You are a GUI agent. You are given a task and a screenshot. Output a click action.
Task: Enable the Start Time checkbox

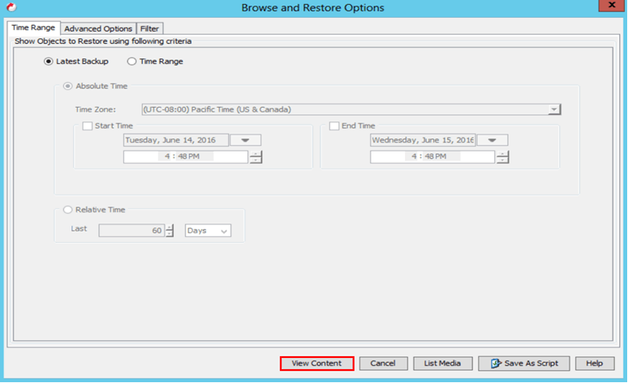pyautogui.click(x=88, y=126)
